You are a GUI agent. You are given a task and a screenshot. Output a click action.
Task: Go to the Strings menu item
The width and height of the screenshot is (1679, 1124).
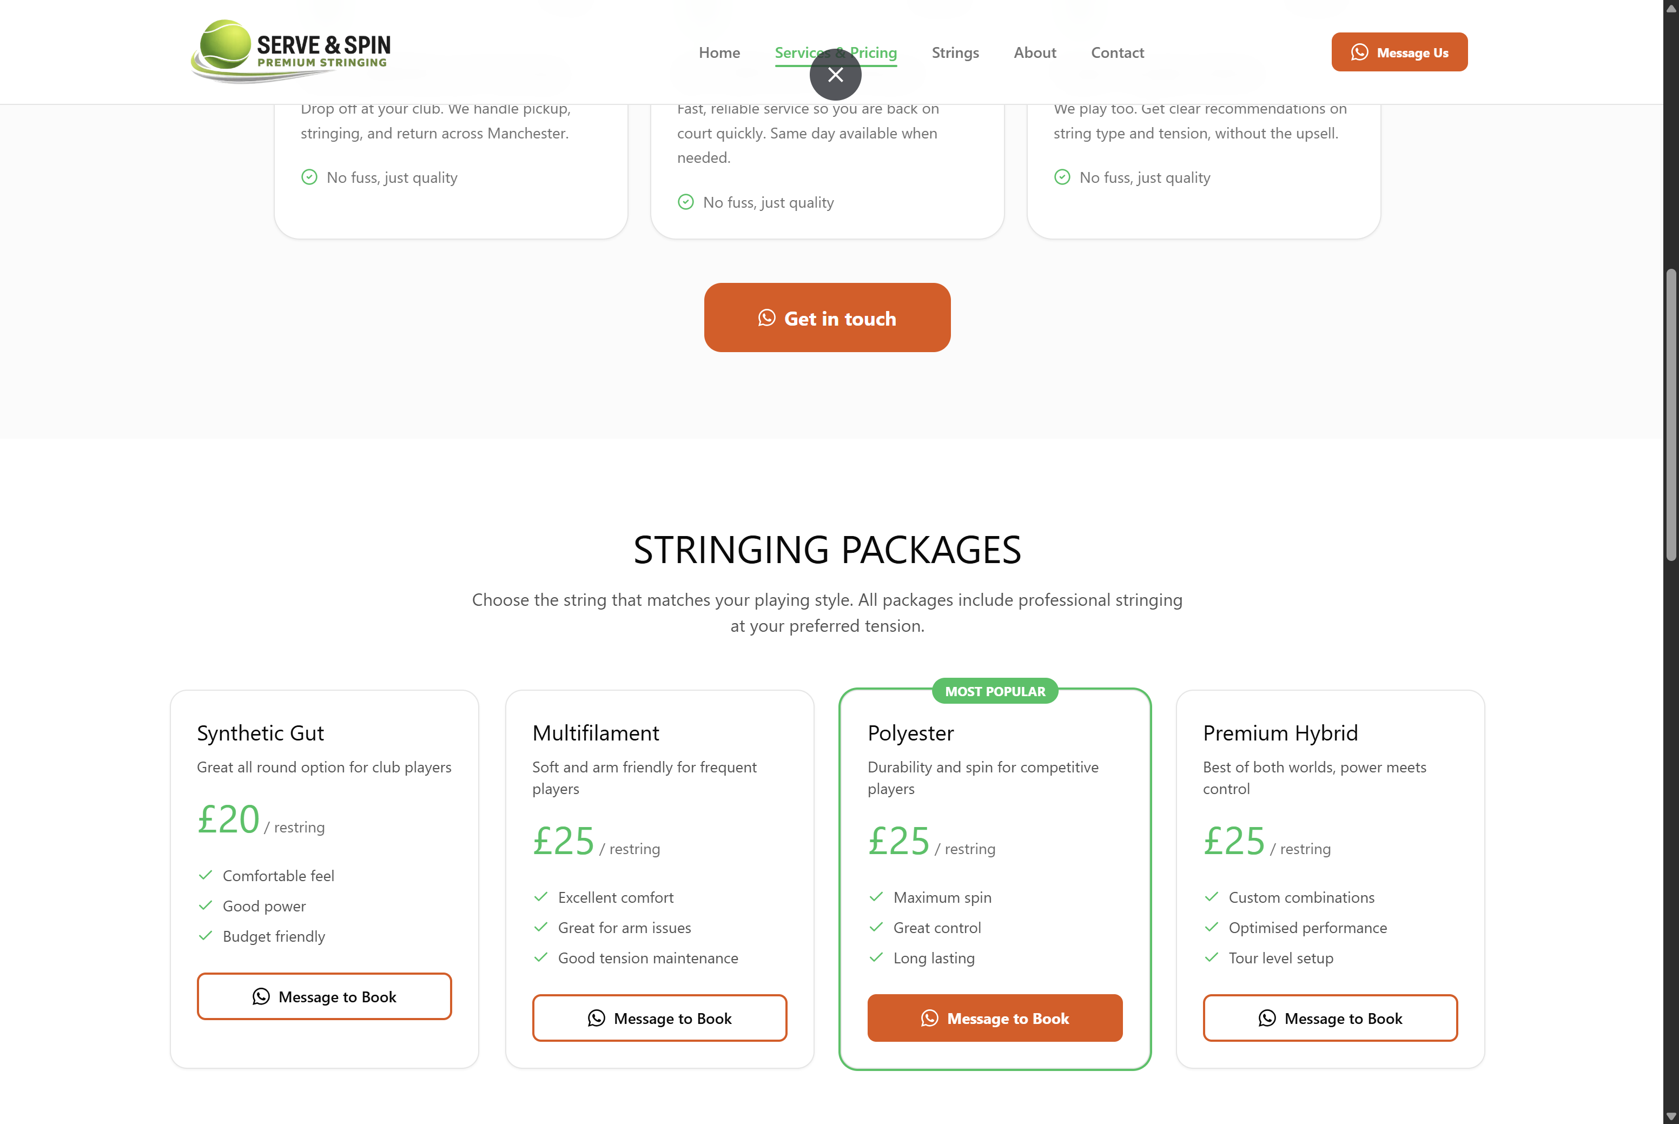tap(955, 52)
